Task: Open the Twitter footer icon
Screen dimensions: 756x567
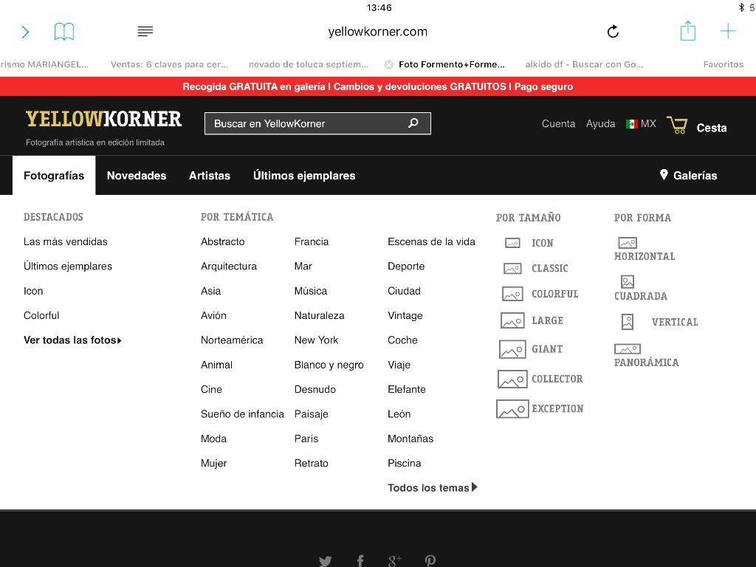Action: [x=325, y=561]
